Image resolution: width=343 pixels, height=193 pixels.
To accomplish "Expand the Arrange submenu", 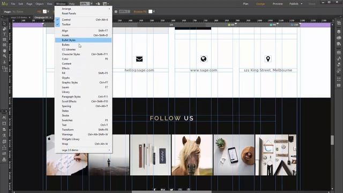I will 84,9.
